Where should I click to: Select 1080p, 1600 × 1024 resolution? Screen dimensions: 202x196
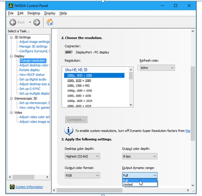[94, 101]
